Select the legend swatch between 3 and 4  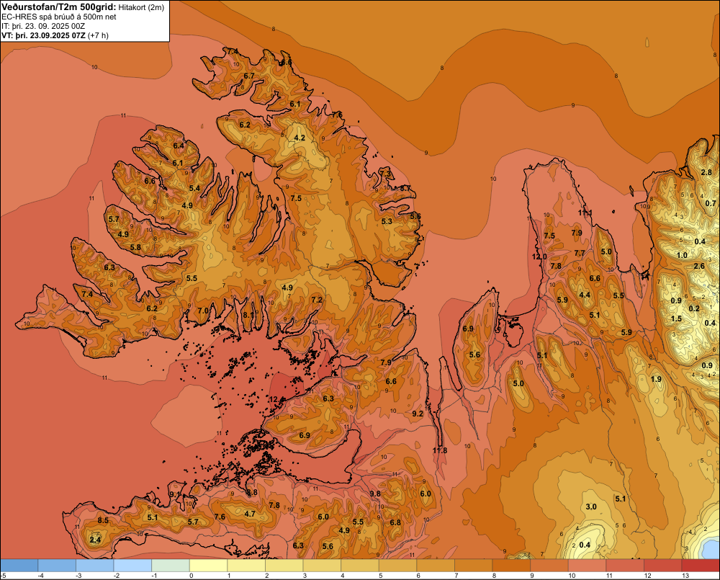tap(322, 566)
